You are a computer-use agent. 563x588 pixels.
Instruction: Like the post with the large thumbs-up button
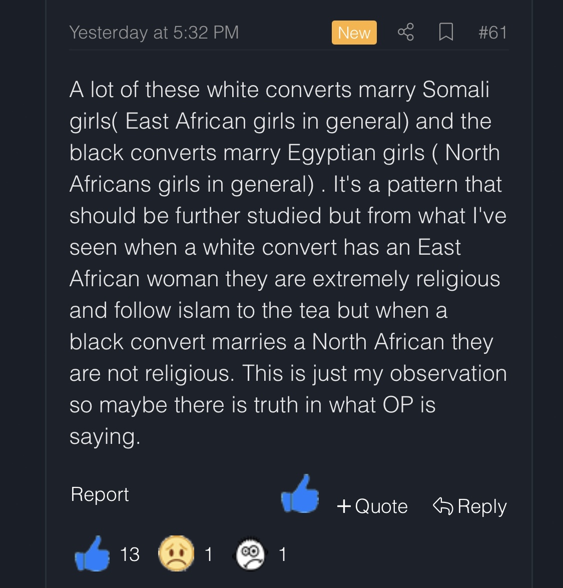coord(300,494)
